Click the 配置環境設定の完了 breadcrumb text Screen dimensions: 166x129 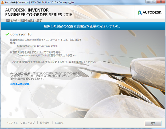click(x=31, y=21)
